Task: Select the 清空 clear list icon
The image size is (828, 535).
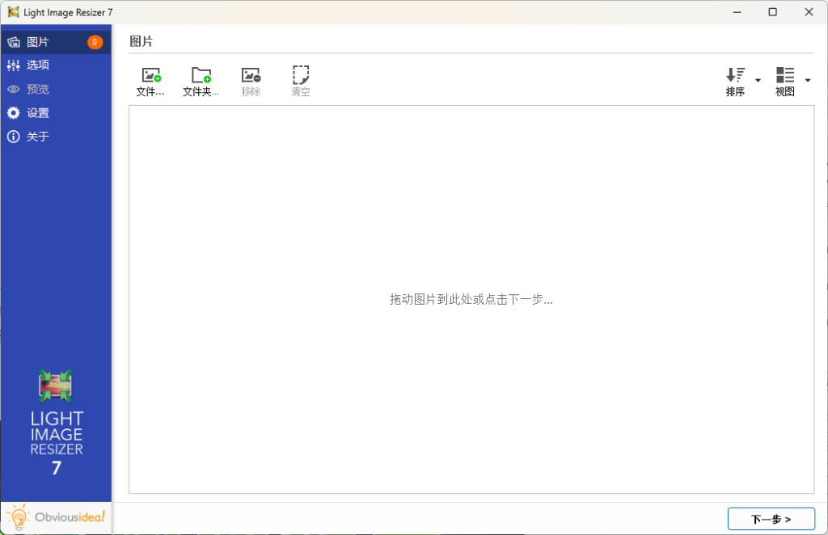Action: [x=300, y=74]
